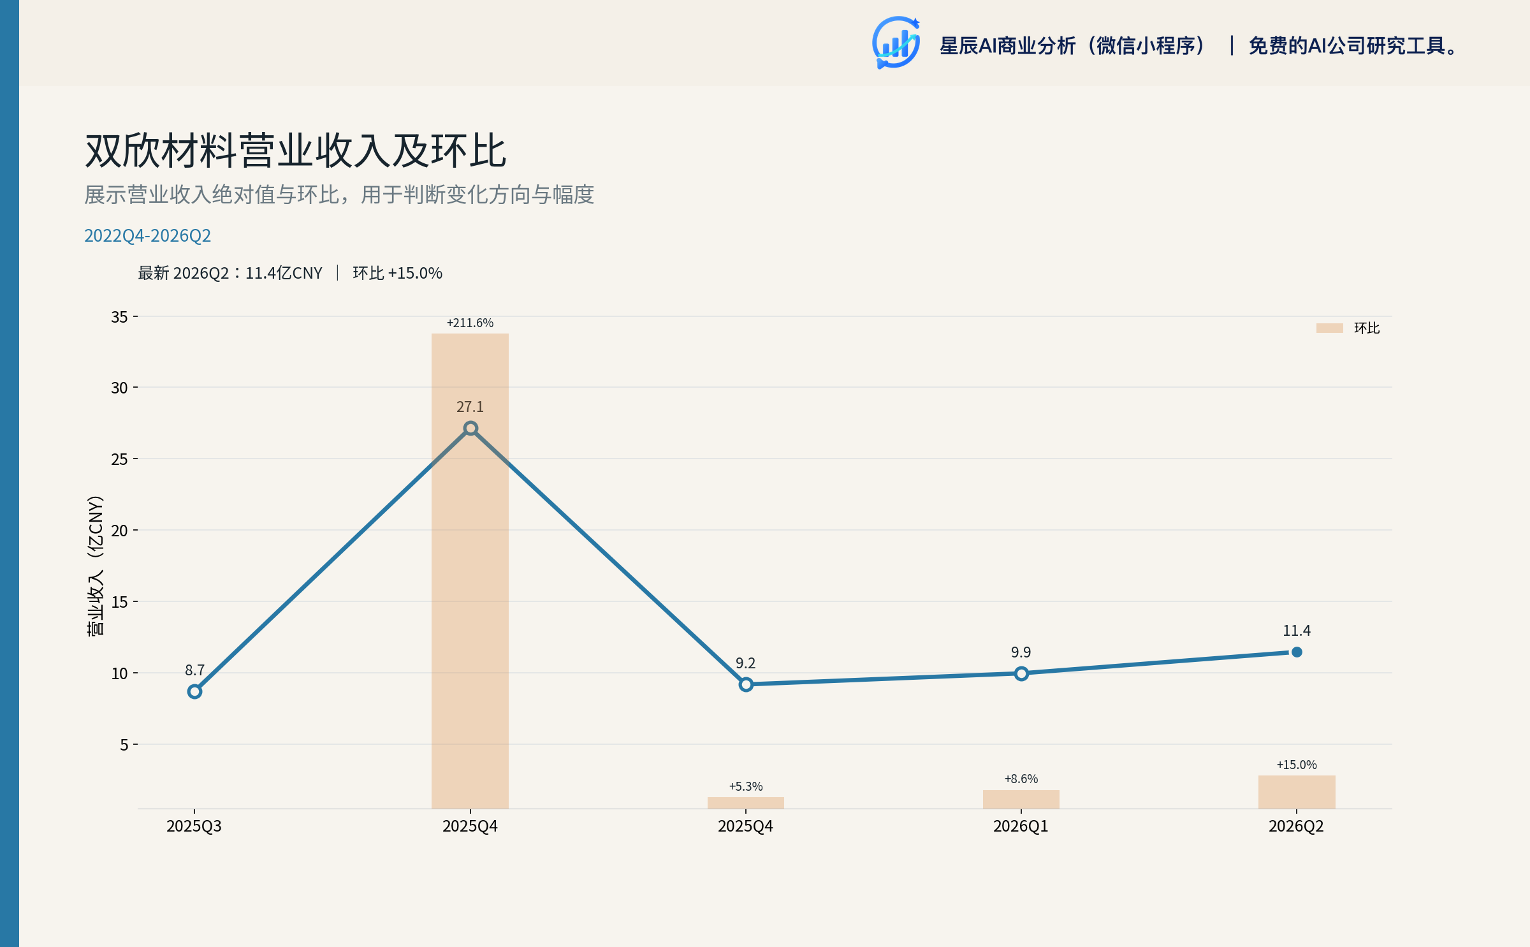
Task: Click the y-axis title 营业收入（亿CNY）
Action: click(x=95, y=566)
